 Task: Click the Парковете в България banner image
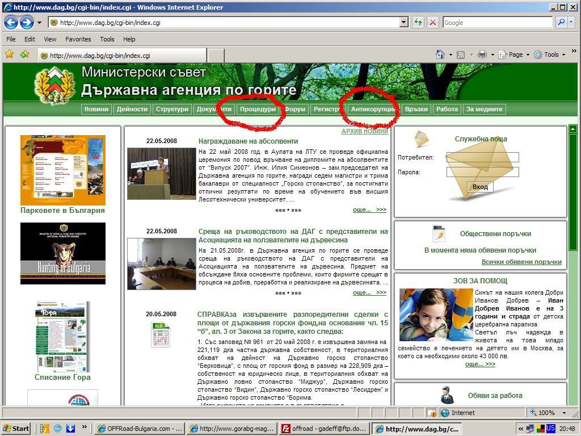[x=63, y=170]
